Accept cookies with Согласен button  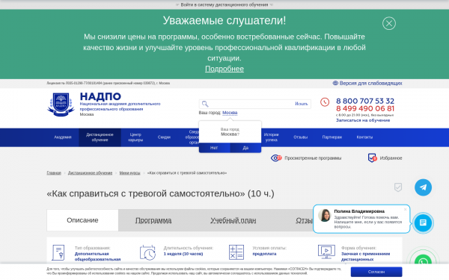coord(376,272)
